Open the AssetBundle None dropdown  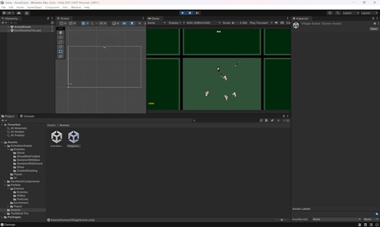[x=336, y=219]
